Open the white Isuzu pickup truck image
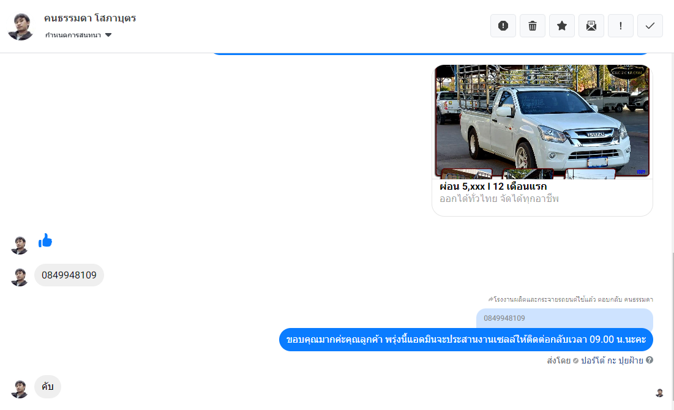The height and width of the screenshot is (410, 674). click(542, 121)
